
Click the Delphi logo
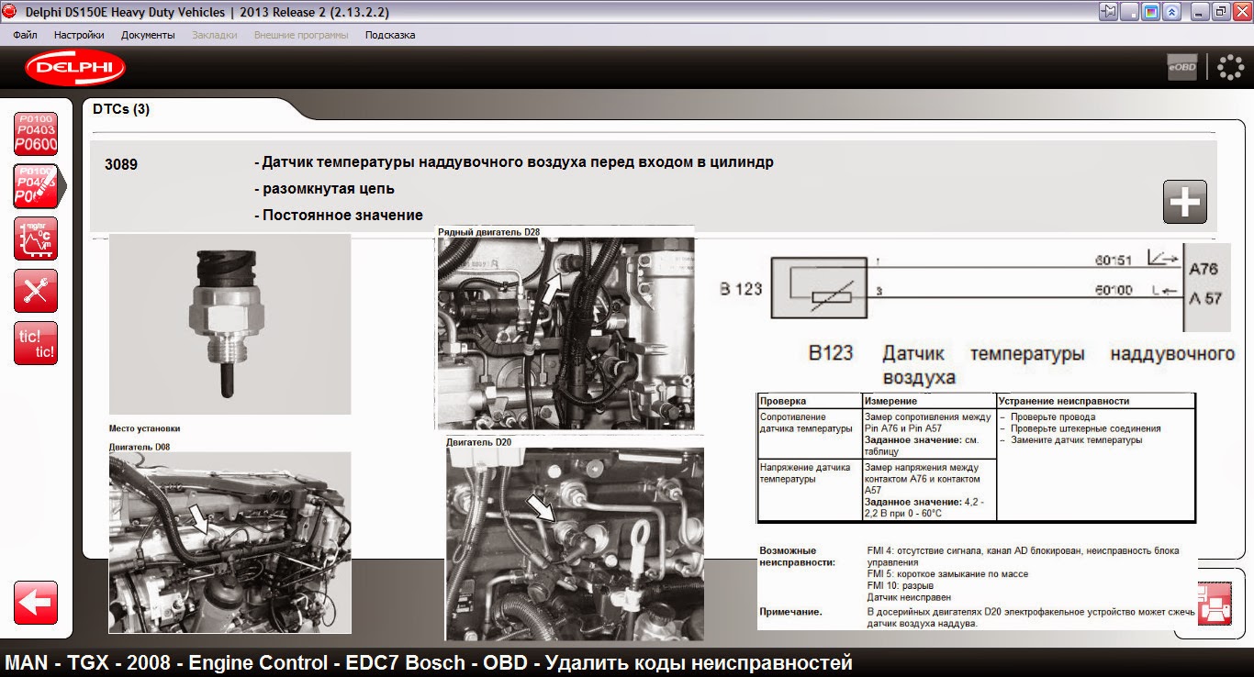pos(75,68)
